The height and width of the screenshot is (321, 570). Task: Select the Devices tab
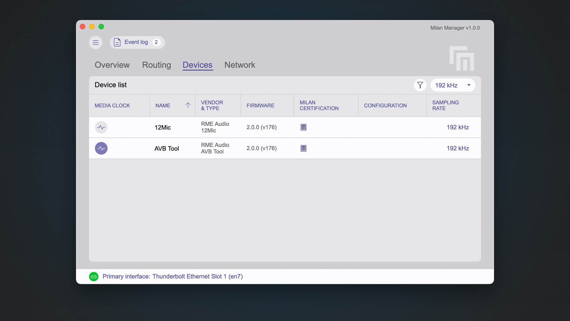pos(197,65)
